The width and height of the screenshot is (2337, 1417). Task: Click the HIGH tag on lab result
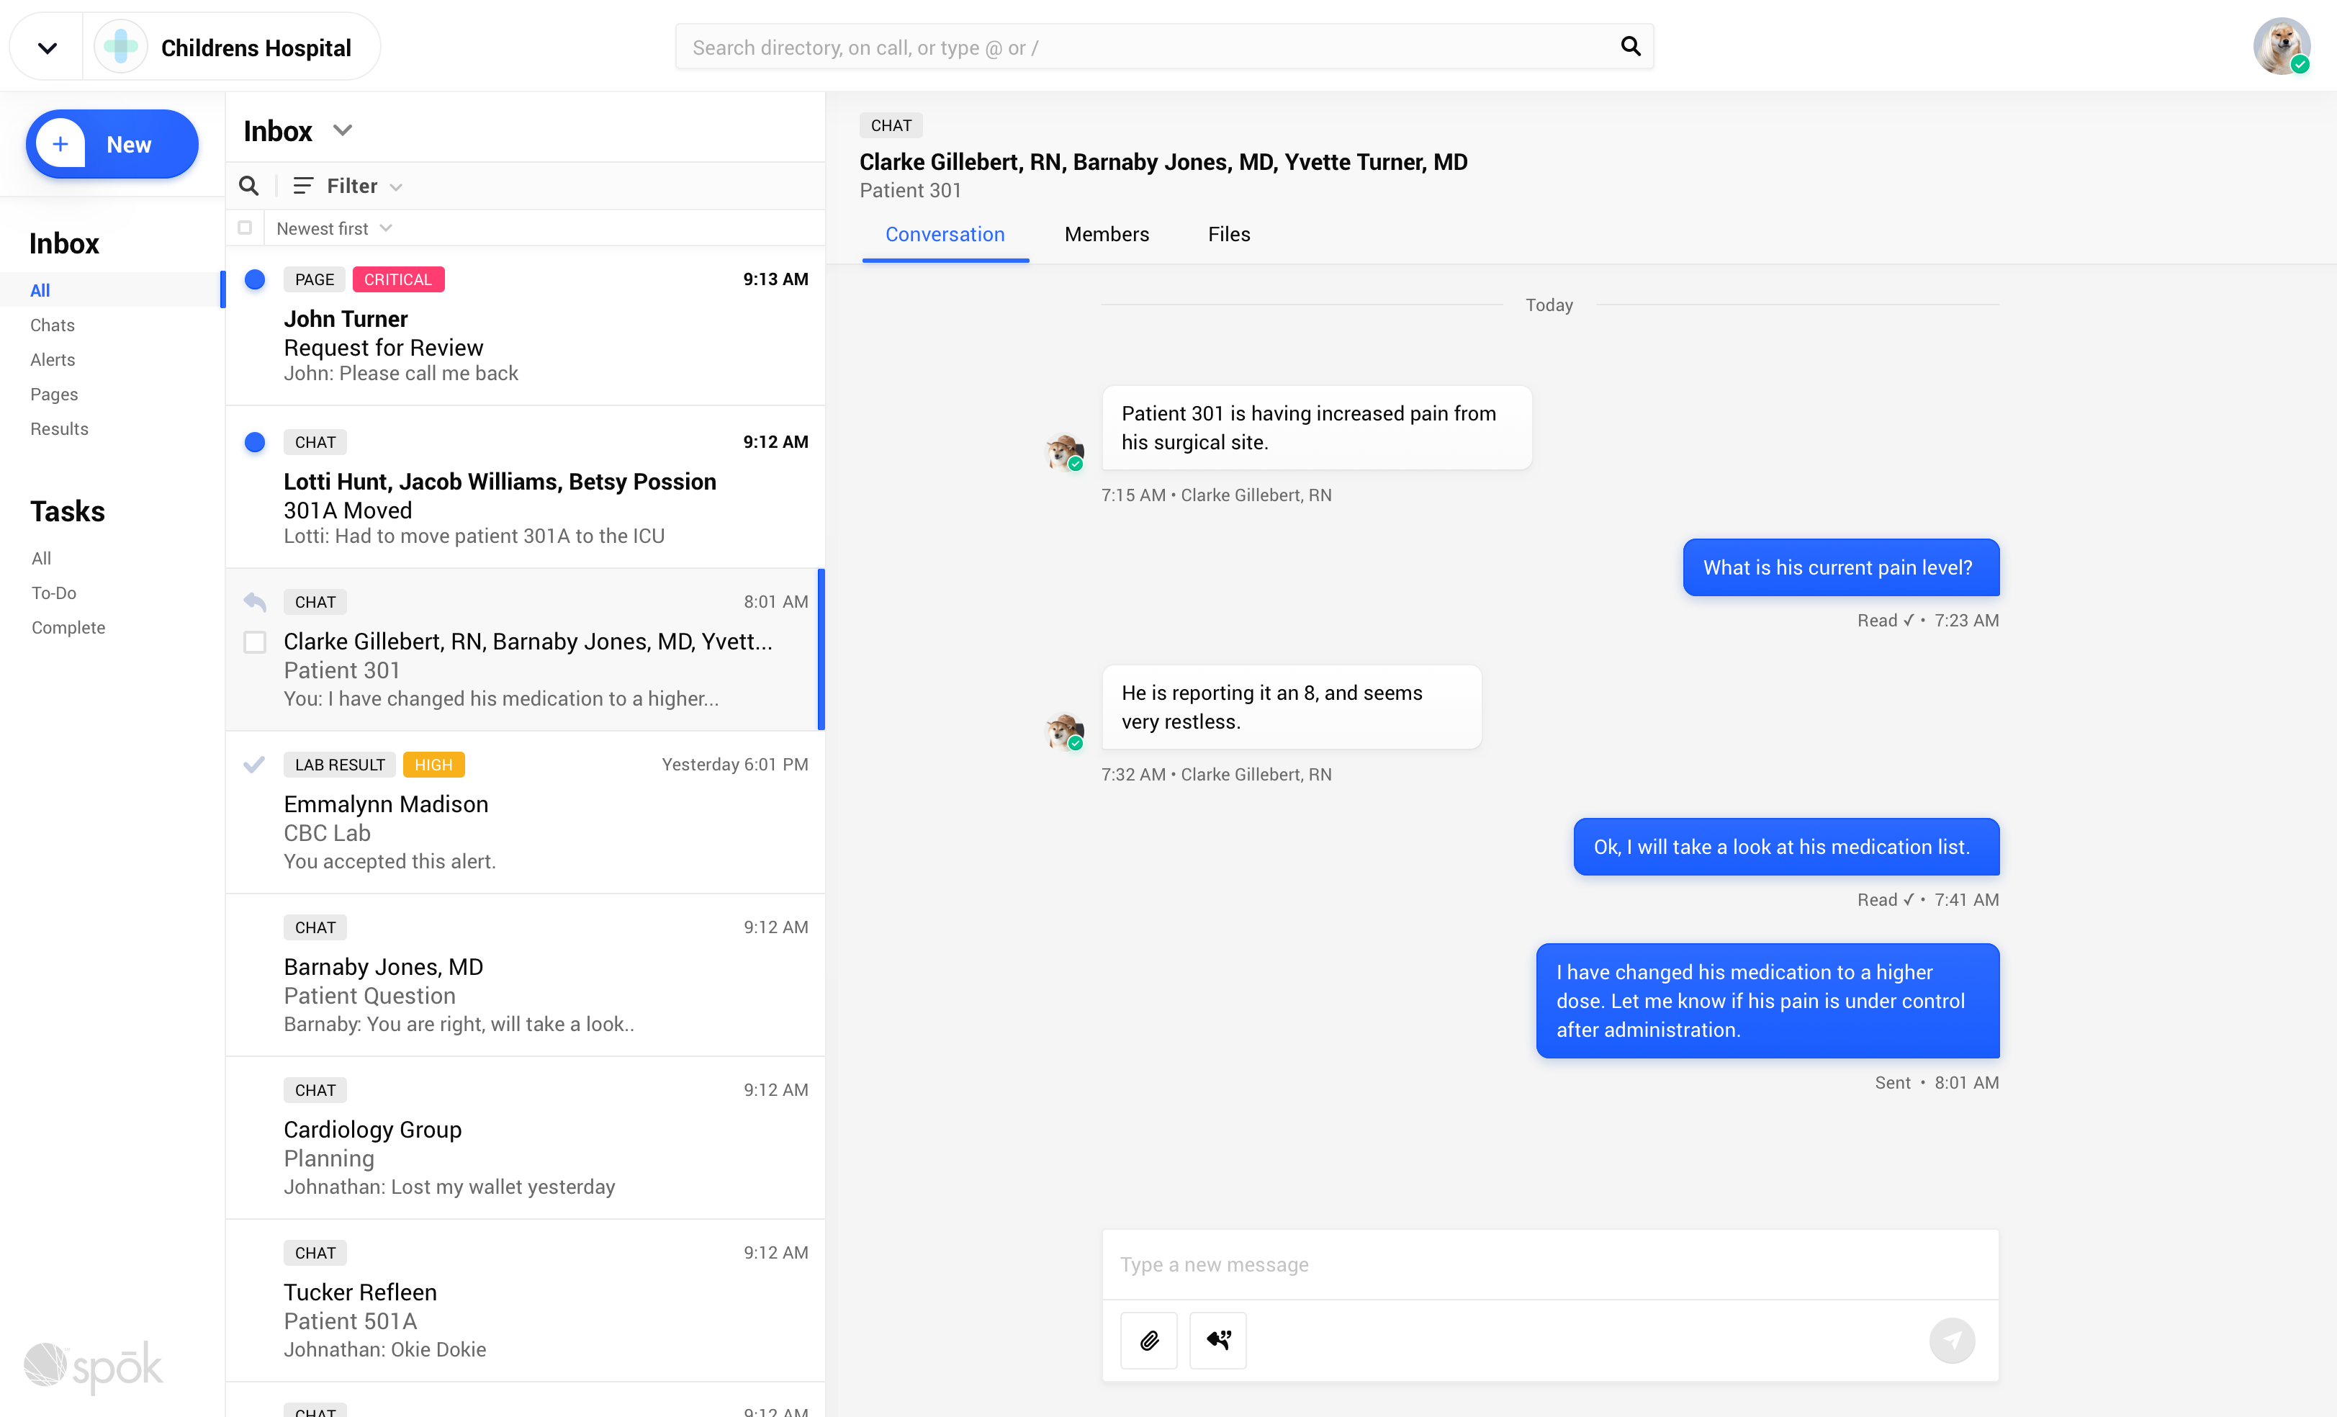[433, 765]
